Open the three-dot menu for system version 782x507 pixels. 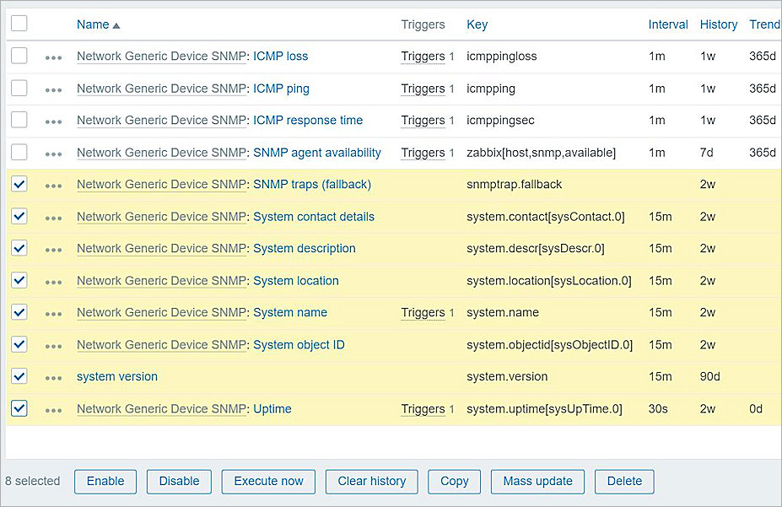[x=53, y=378]
